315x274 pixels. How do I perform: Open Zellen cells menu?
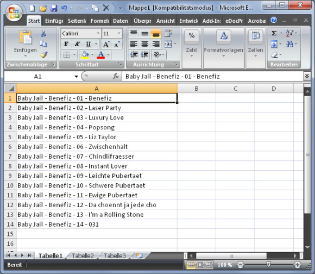click(x=255, y=48)
